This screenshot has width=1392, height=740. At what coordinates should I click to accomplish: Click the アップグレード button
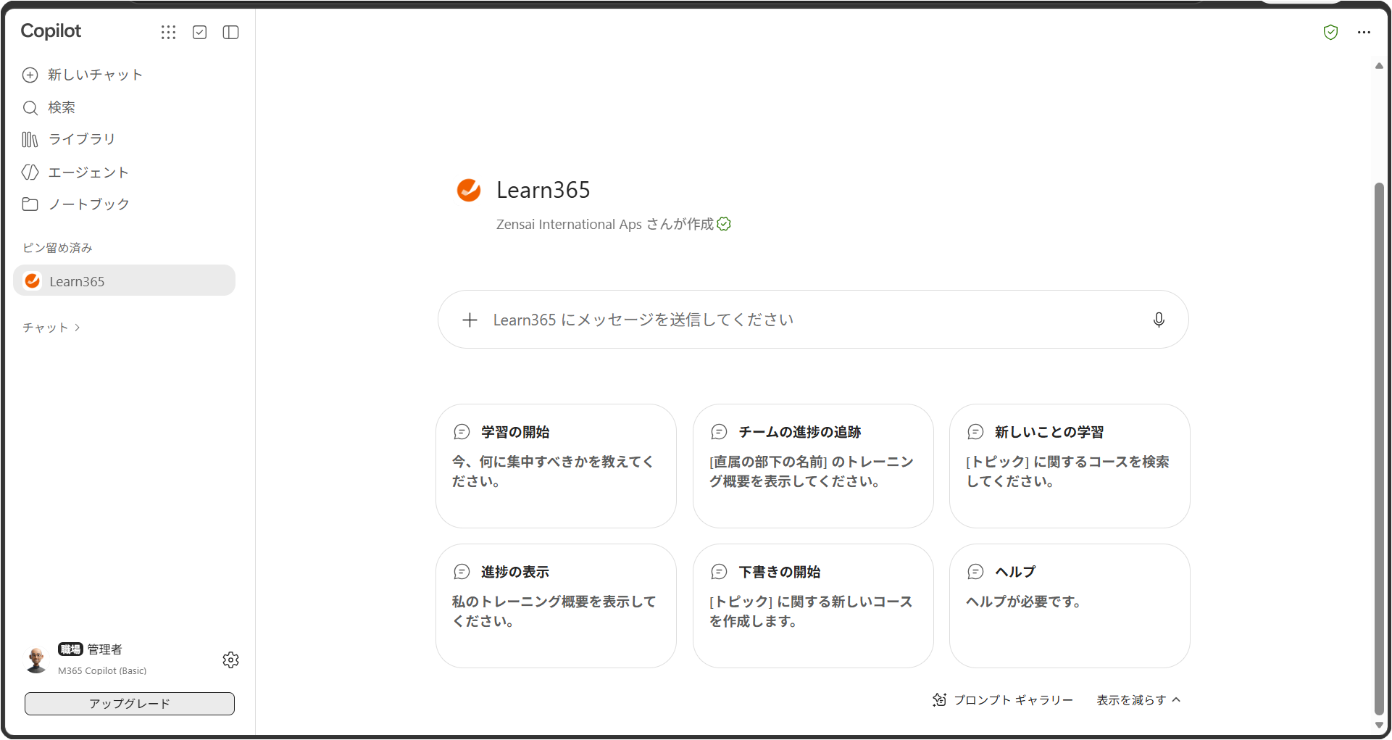coord(130,703)
